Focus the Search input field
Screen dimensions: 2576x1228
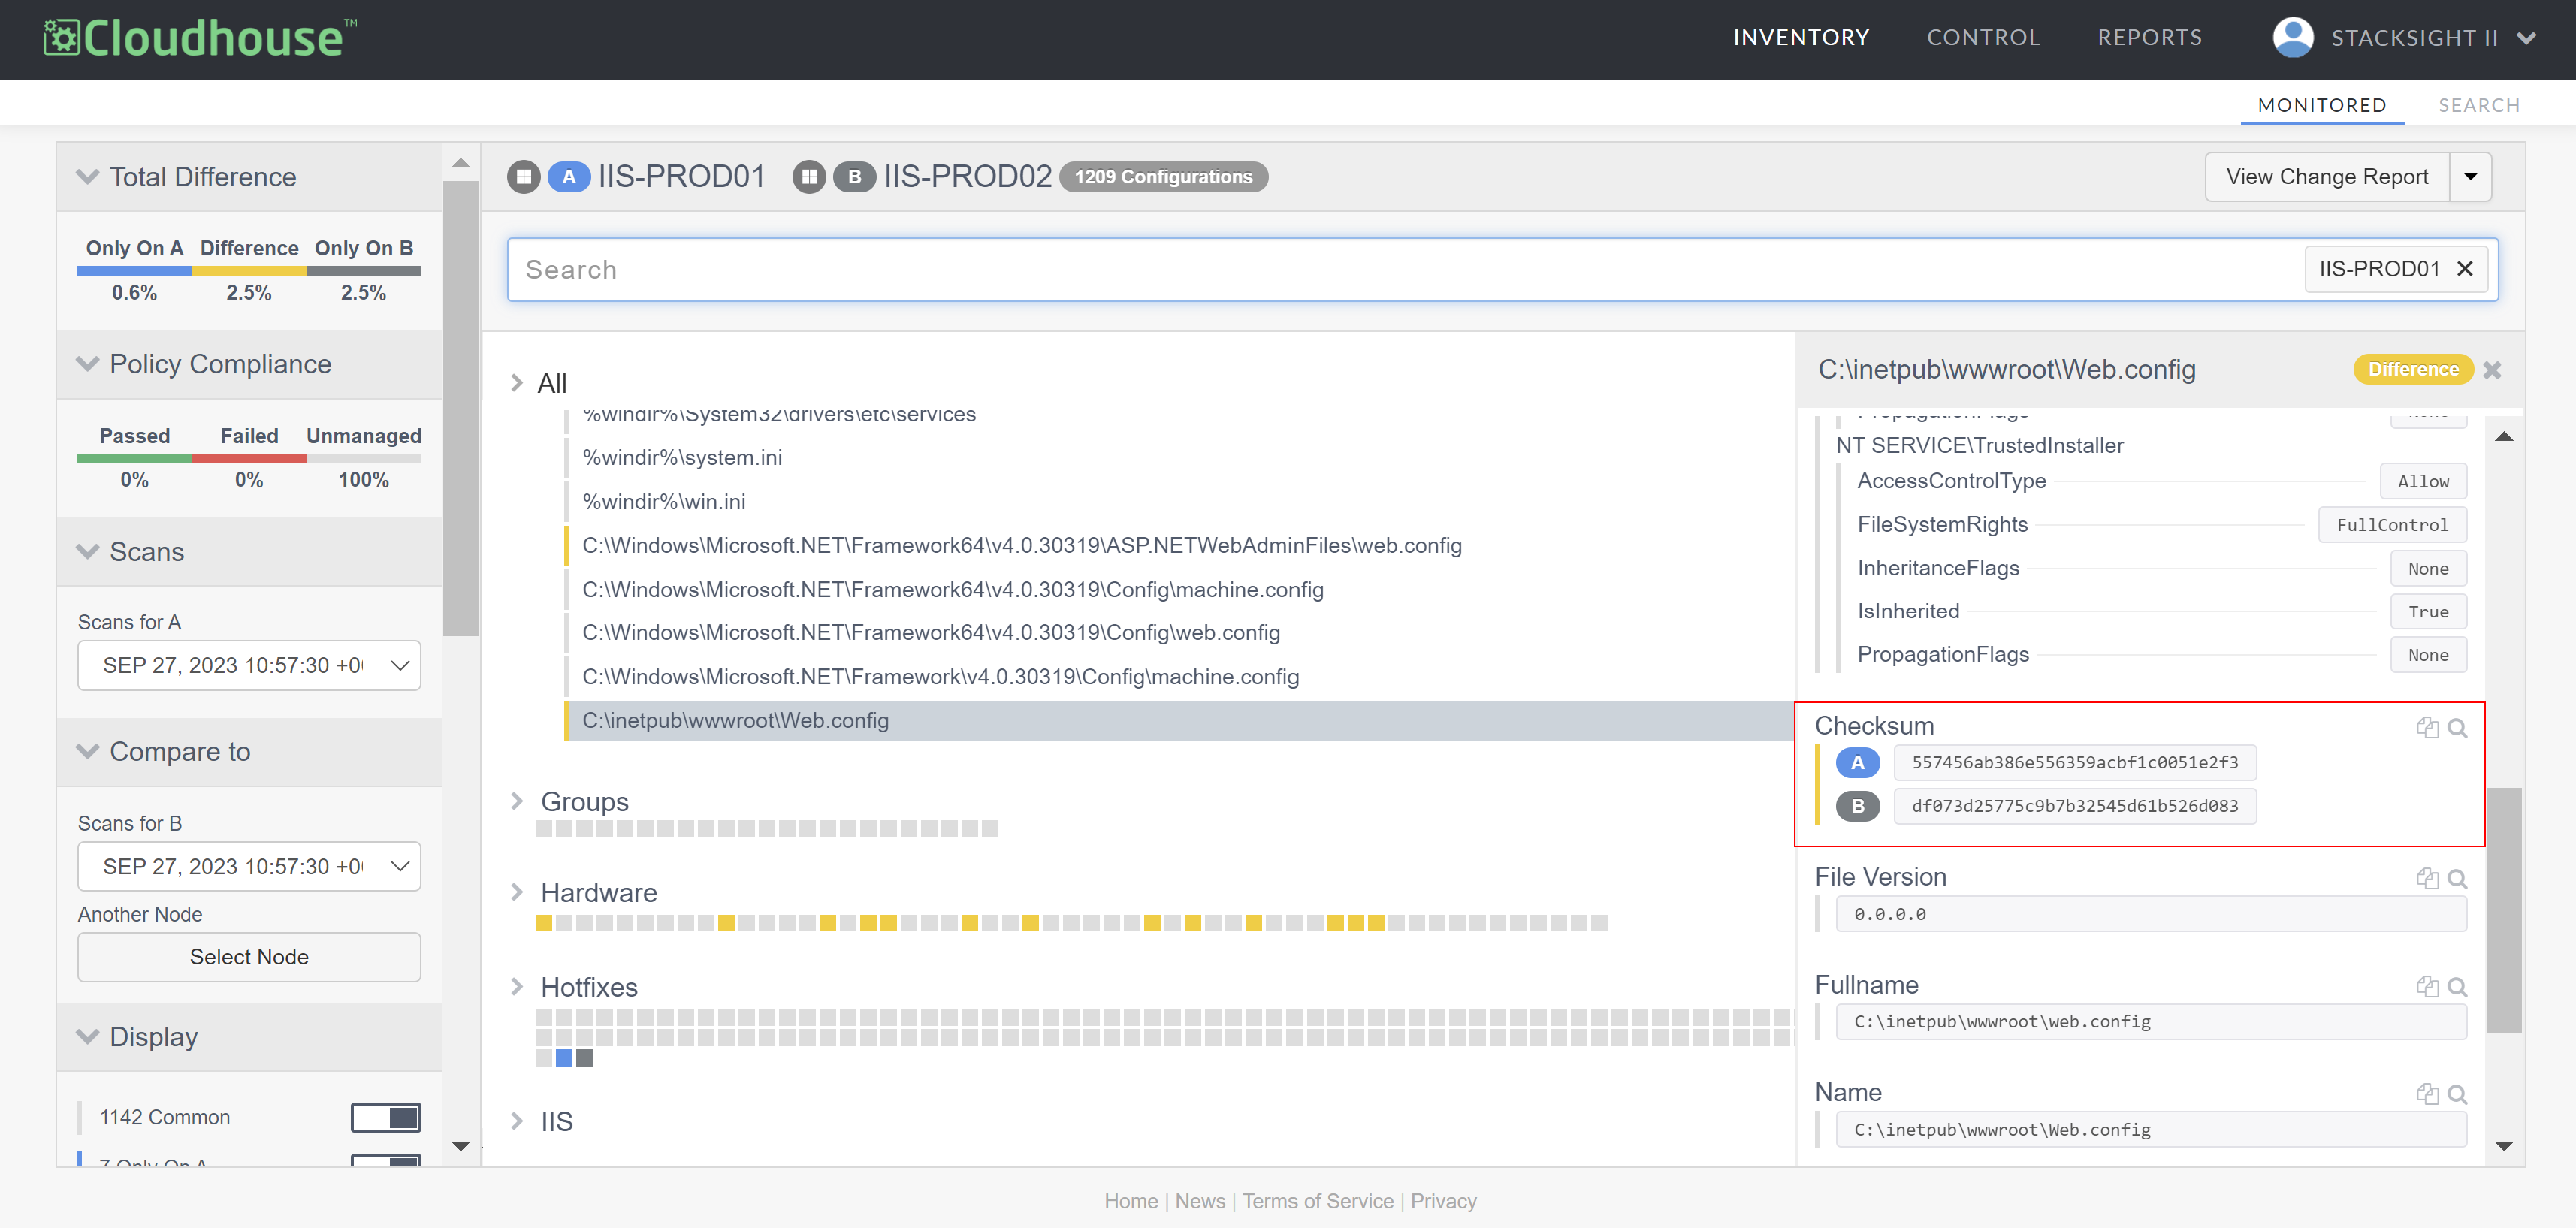click(1405, 269)
